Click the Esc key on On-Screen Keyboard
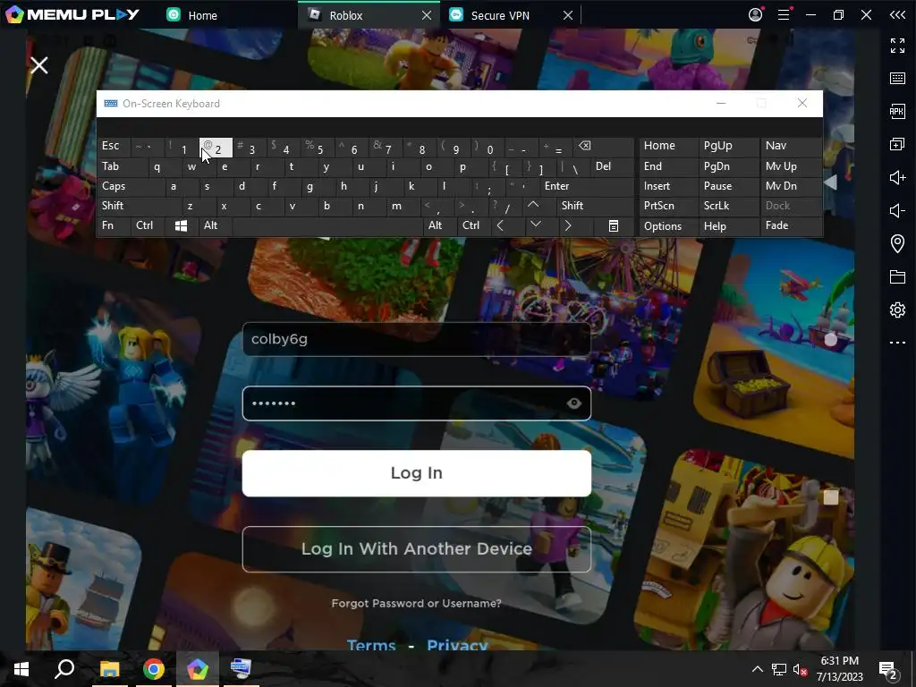This screenshot has height=687, width=916. coord(114,146)
